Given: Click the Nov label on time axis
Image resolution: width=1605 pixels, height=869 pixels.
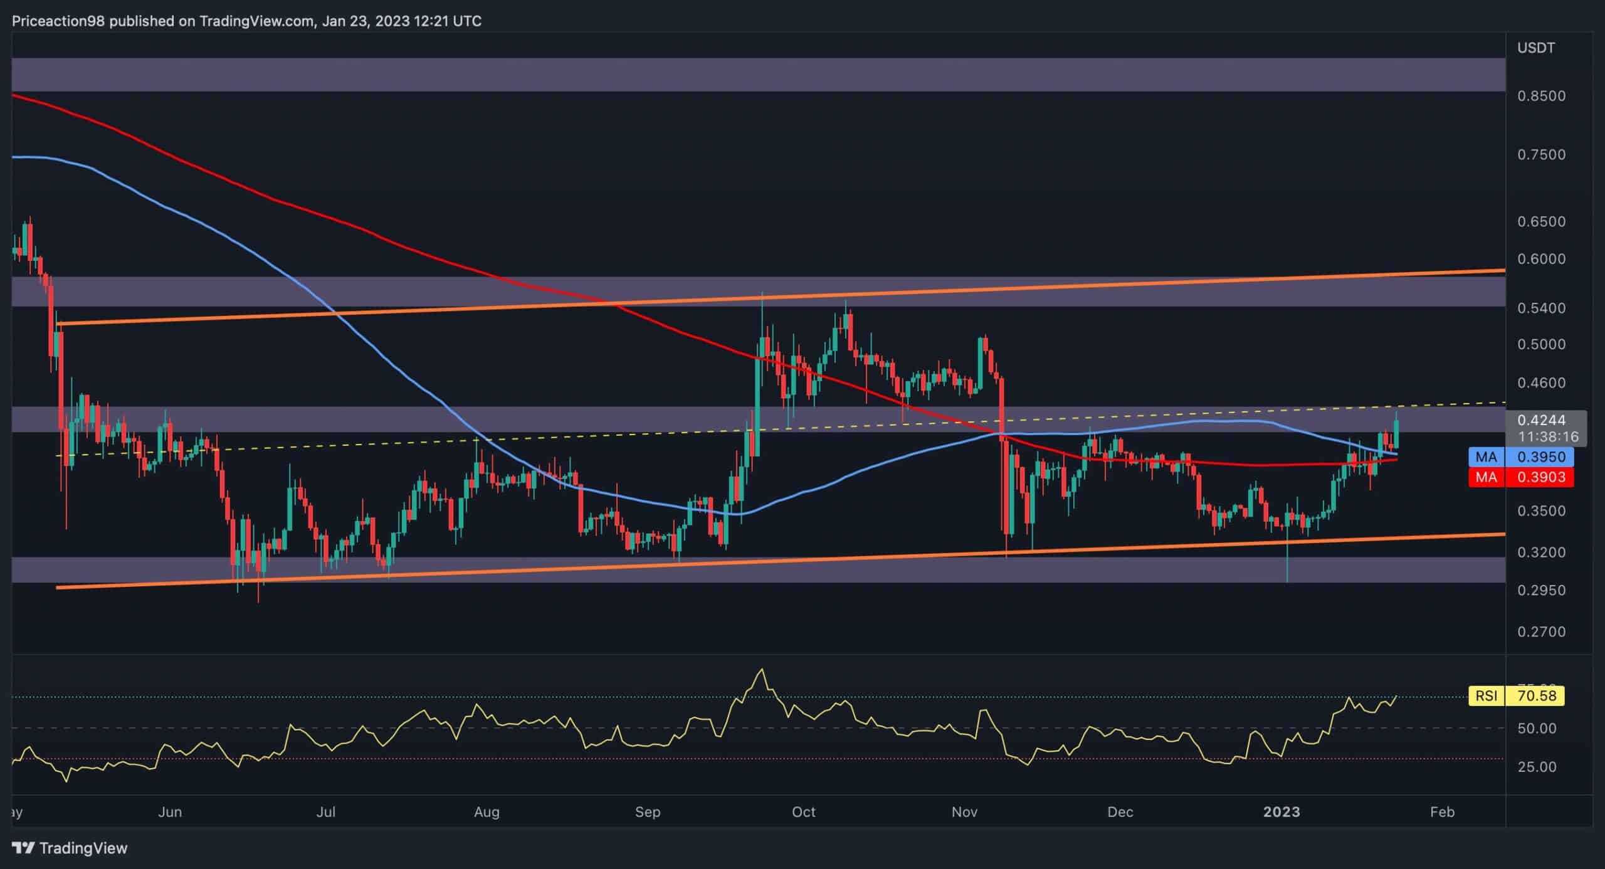Looking at the screenshot, I should (x=964, y=812).
